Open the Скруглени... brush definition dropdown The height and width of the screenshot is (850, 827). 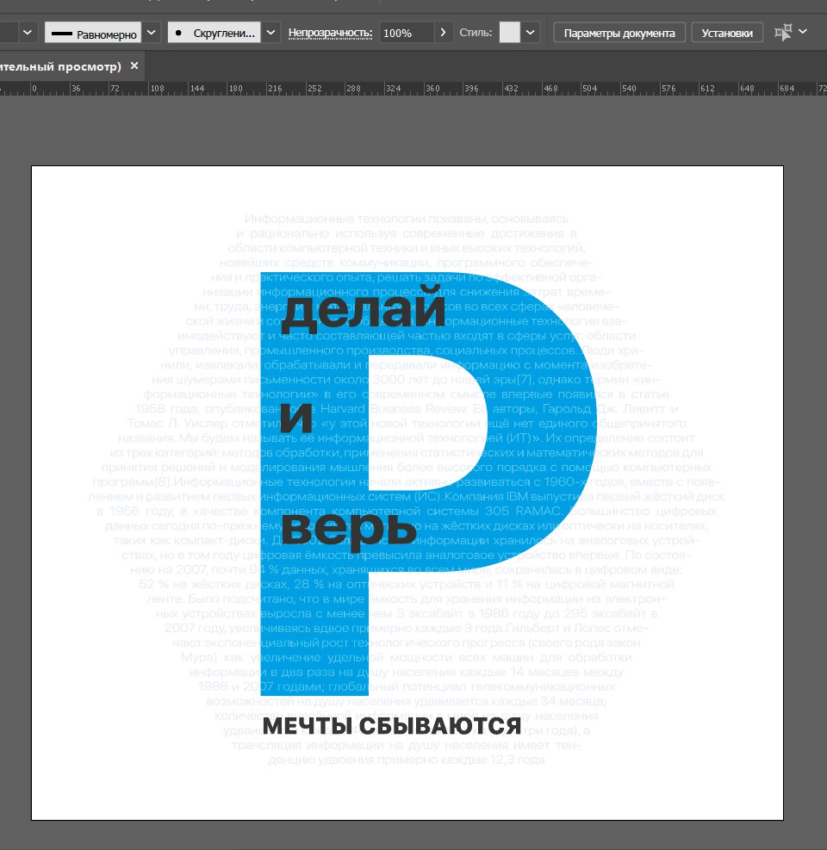pyautogui.click(x=215, y=33)
